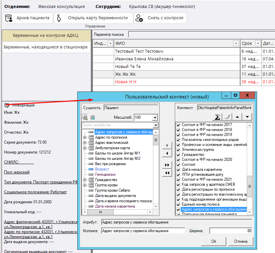
Task: Click the icon beside Баллы по шкале Апгар №1
Action: [x=91, y=153]
